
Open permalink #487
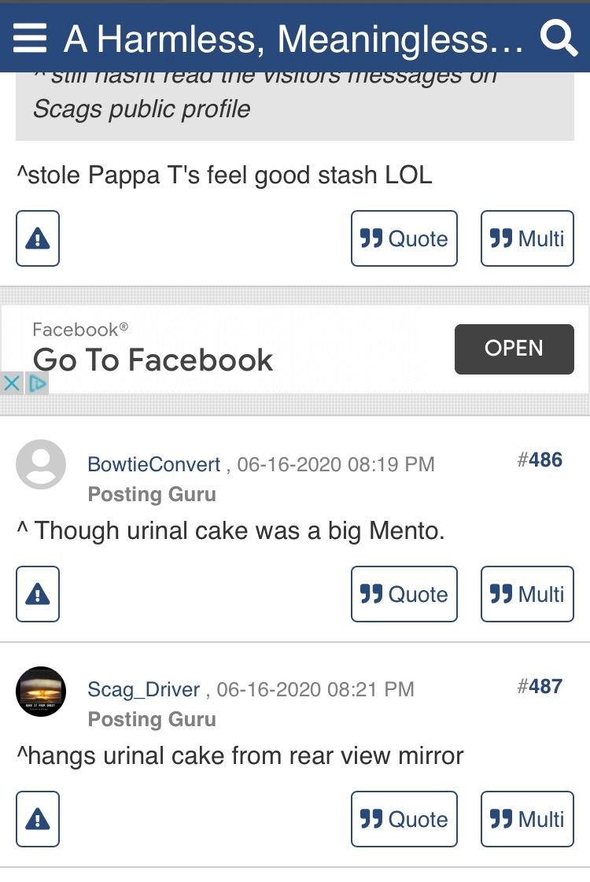(x=540, y=686)
